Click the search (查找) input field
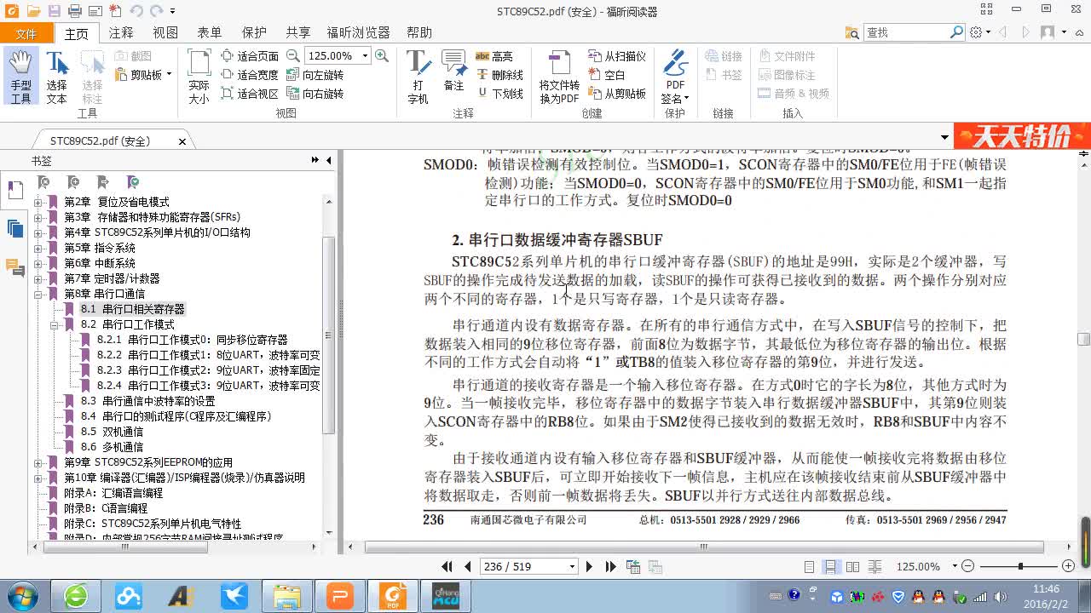This screenshot has width=1091, height=613. (907, 32)
